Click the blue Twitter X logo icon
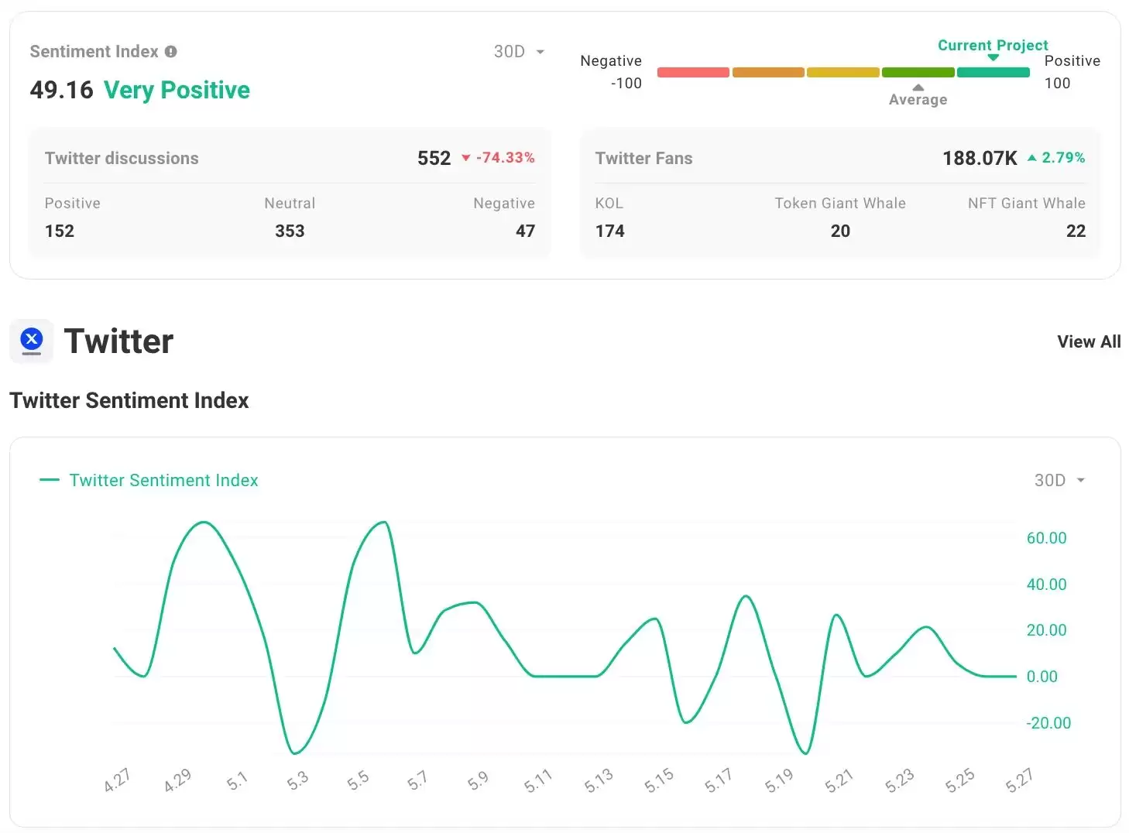 pyautogui.click(x=32, y=339)
